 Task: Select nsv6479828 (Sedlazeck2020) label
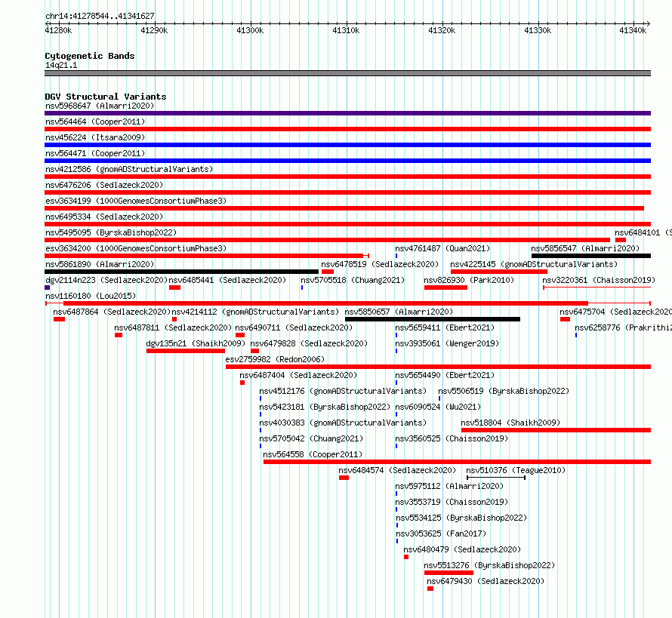click(309, 343)
